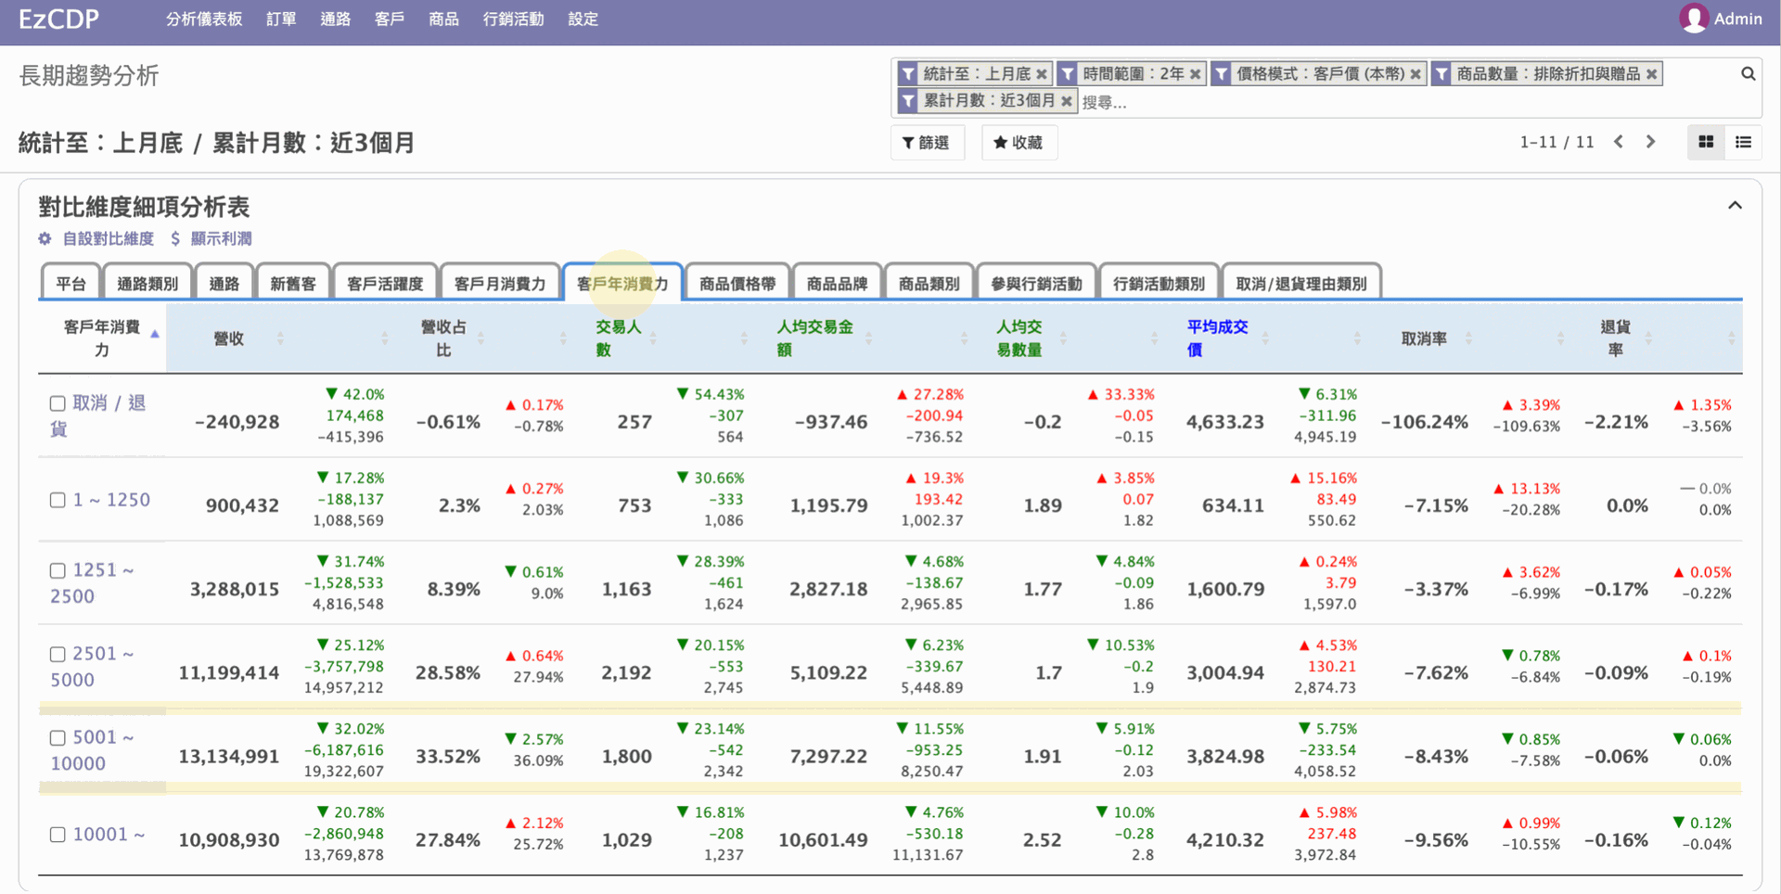Check the 5001 ~ 10000 row checkbox
Viewport: 1781px width, 894px height.
[x=58, y=738]
